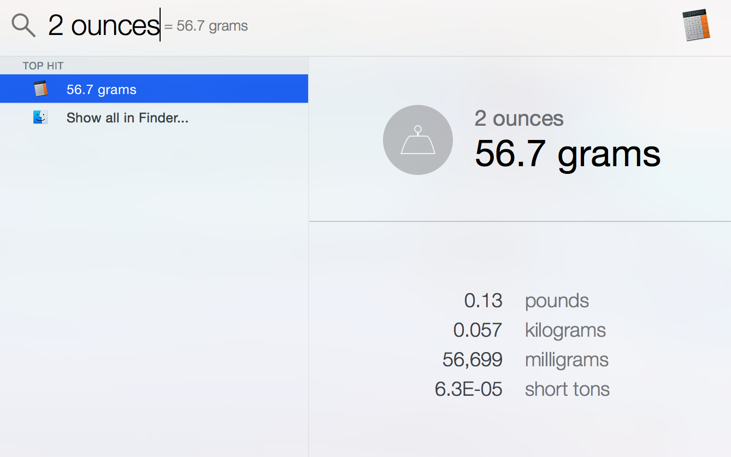Screen dimensions: 731x457
Task: Click the inline "= 56.7 grams" suggestion text
Action: click(x=207, y=26)
